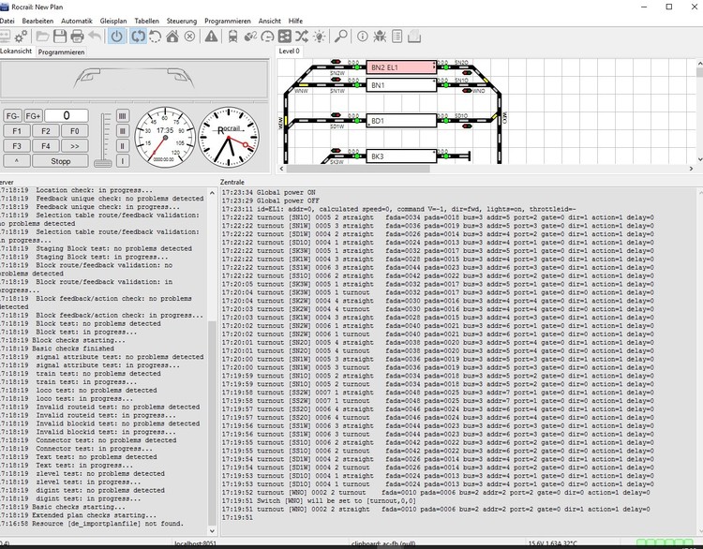
Task: Click the emergency stop warning triangle icon
Action: (x=211, y=37)
